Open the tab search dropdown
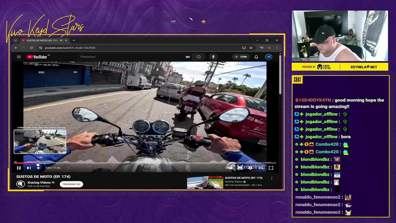This screenshot has height=223, width=396. coord(15,40)
